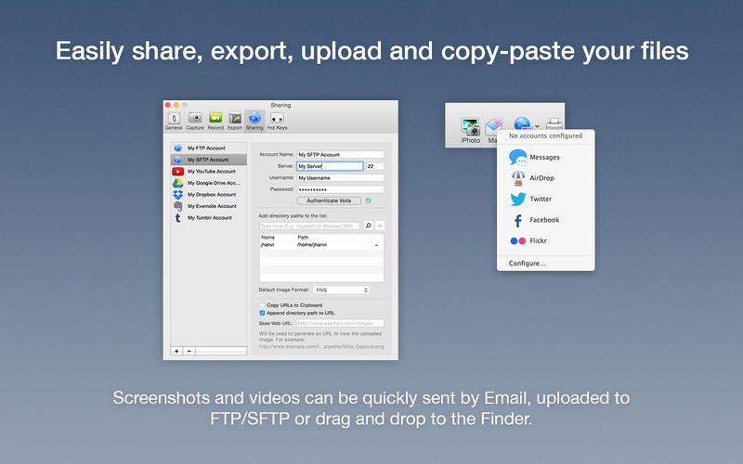Switch to the Record preferences tab

pos(215,121)
